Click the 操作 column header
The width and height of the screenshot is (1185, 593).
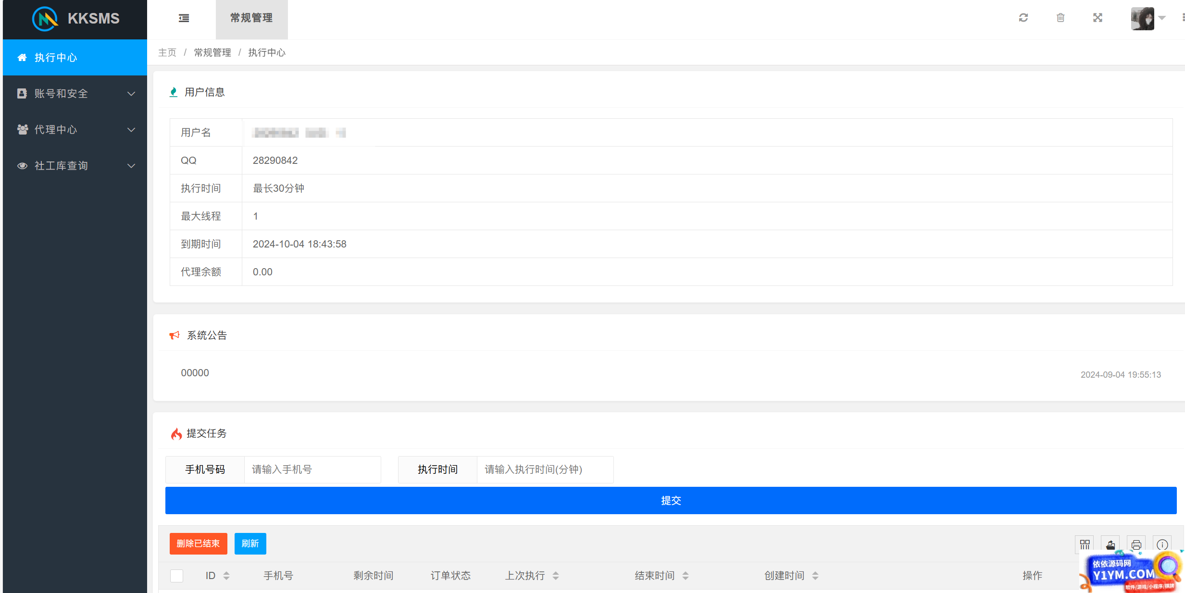[1032, 576]
